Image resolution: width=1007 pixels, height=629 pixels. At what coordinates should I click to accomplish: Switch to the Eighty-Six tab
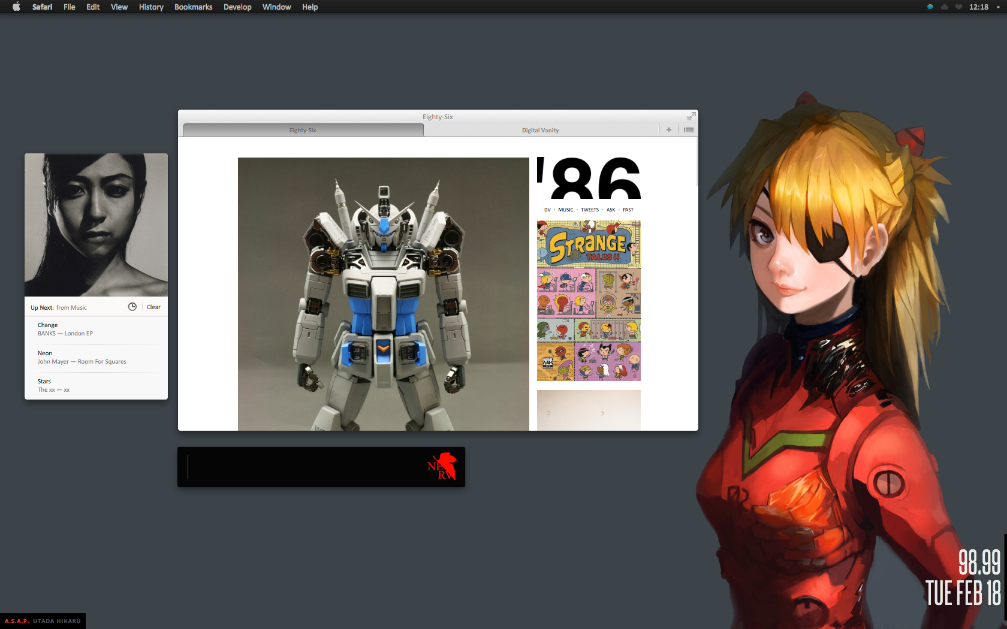click(x=303, y=130)
